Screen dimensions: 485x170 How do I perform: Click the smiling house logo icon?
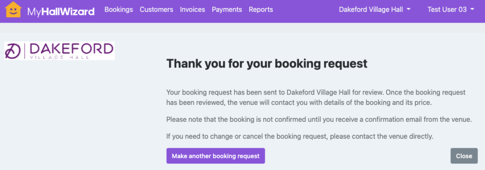tap(13, 9)
